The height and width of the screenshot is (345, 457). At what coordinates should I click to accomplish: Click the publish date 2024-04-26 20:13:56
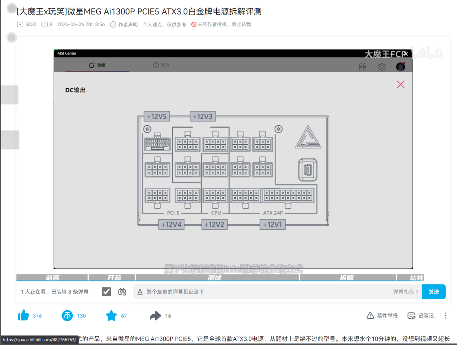81,24
